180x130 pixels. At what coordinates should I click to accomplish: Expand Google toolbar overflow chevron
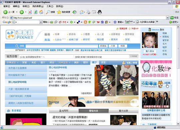[x=157, y=22]
